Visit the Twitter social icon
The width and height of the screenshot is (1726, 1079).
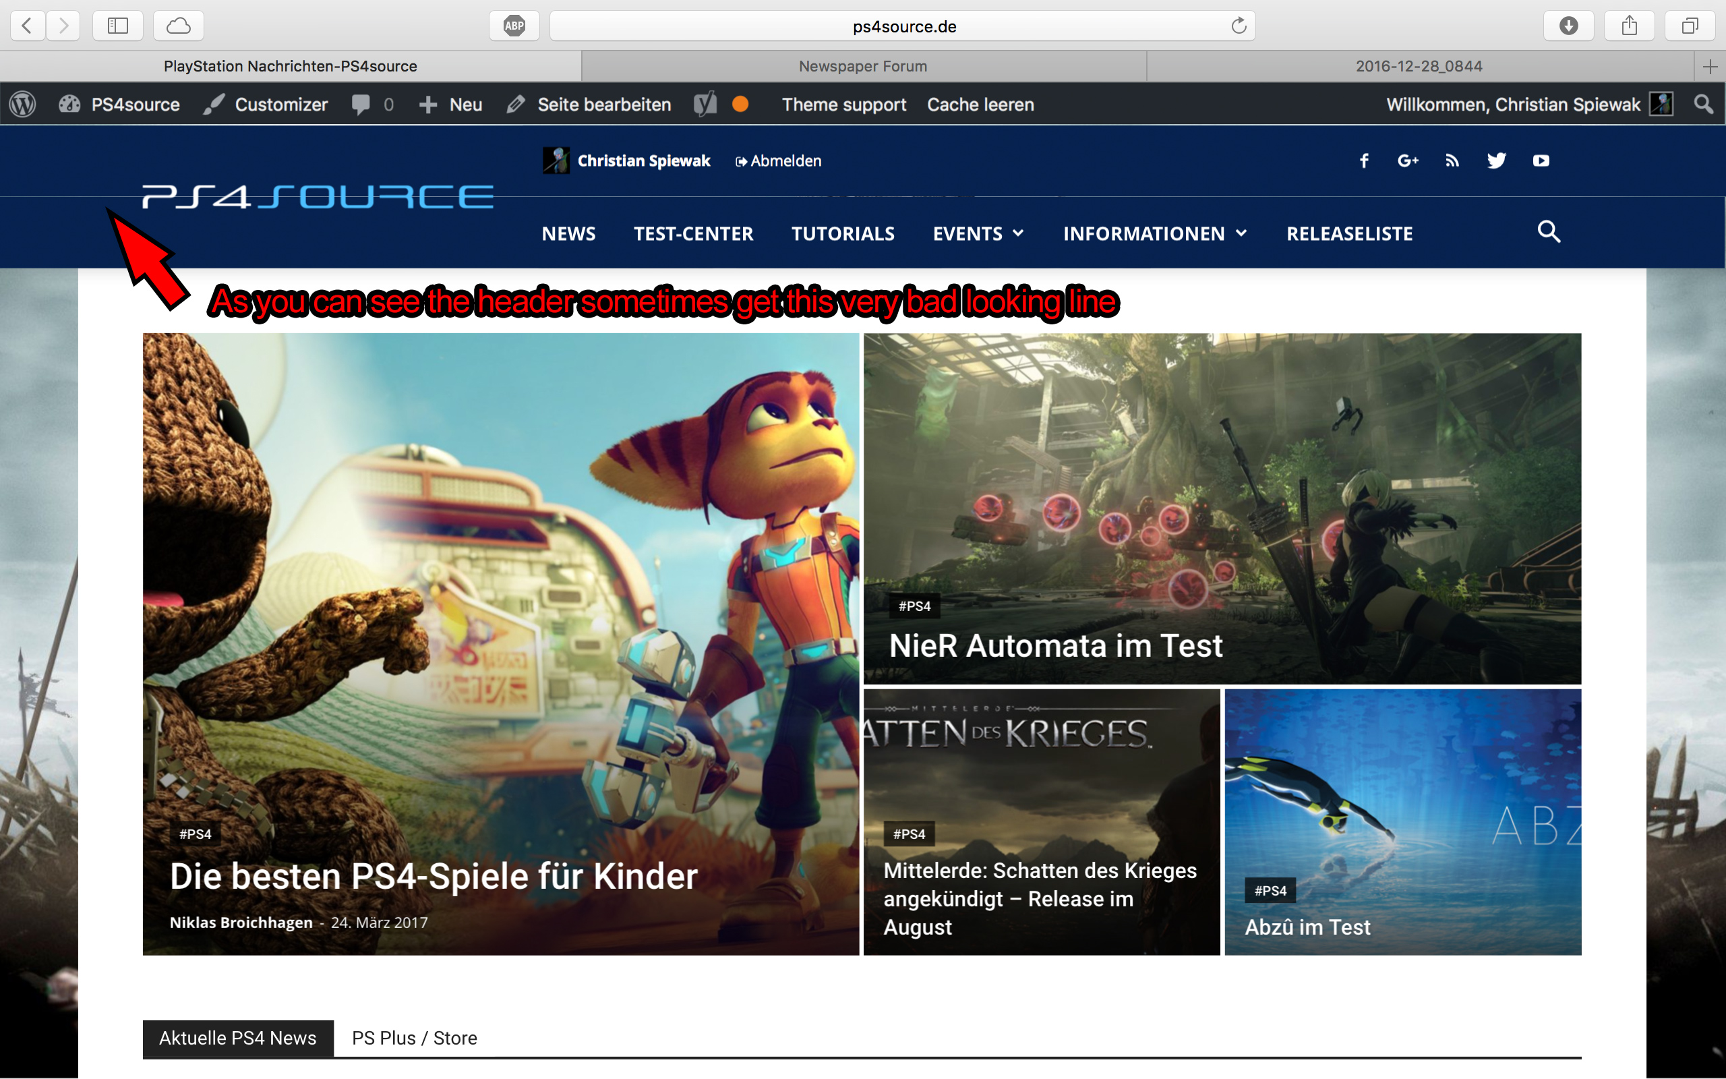tap(1496, 161)
